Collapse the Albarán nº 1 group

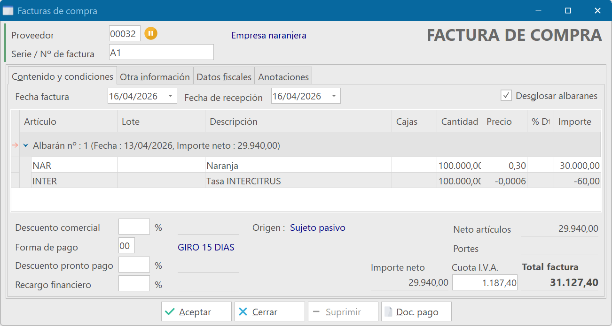[26, 146]
